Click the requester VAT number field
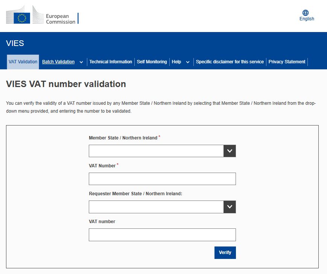This screenshot has width=327, height=274. tap(162, 235)
